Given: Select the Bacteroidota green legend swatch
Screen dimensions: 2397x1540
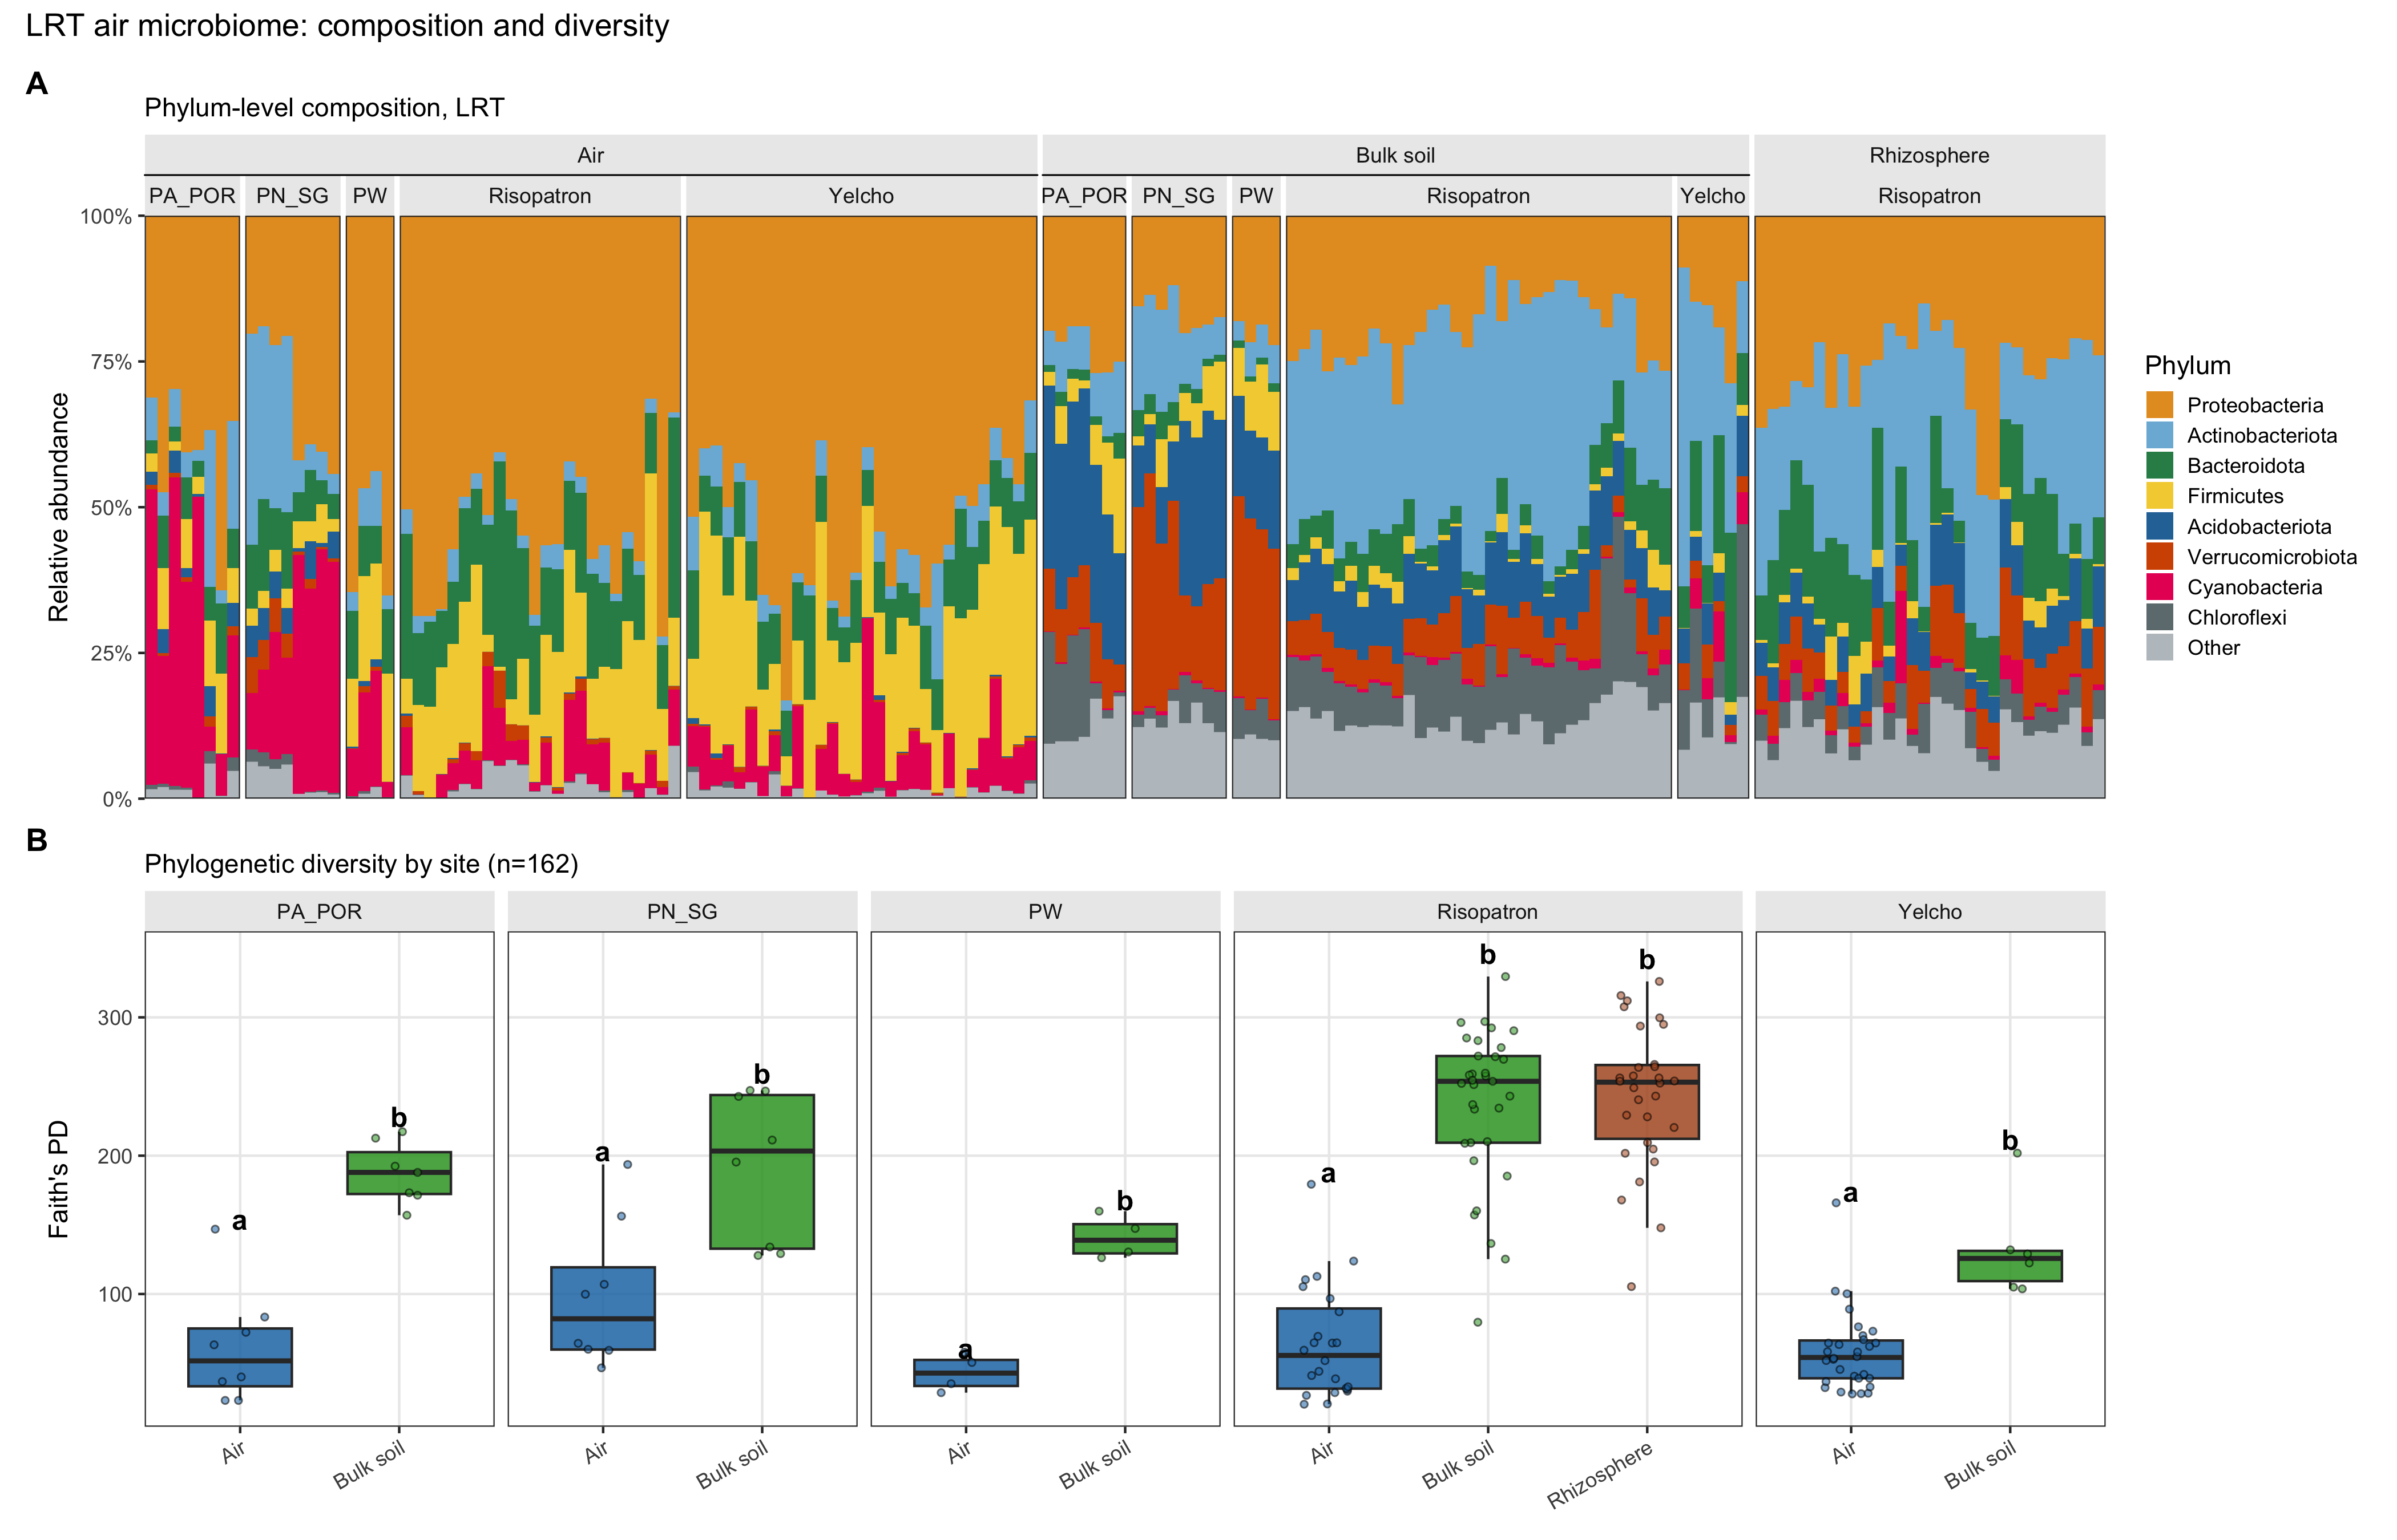Looking at the screenshot, I should point(2159,466).
